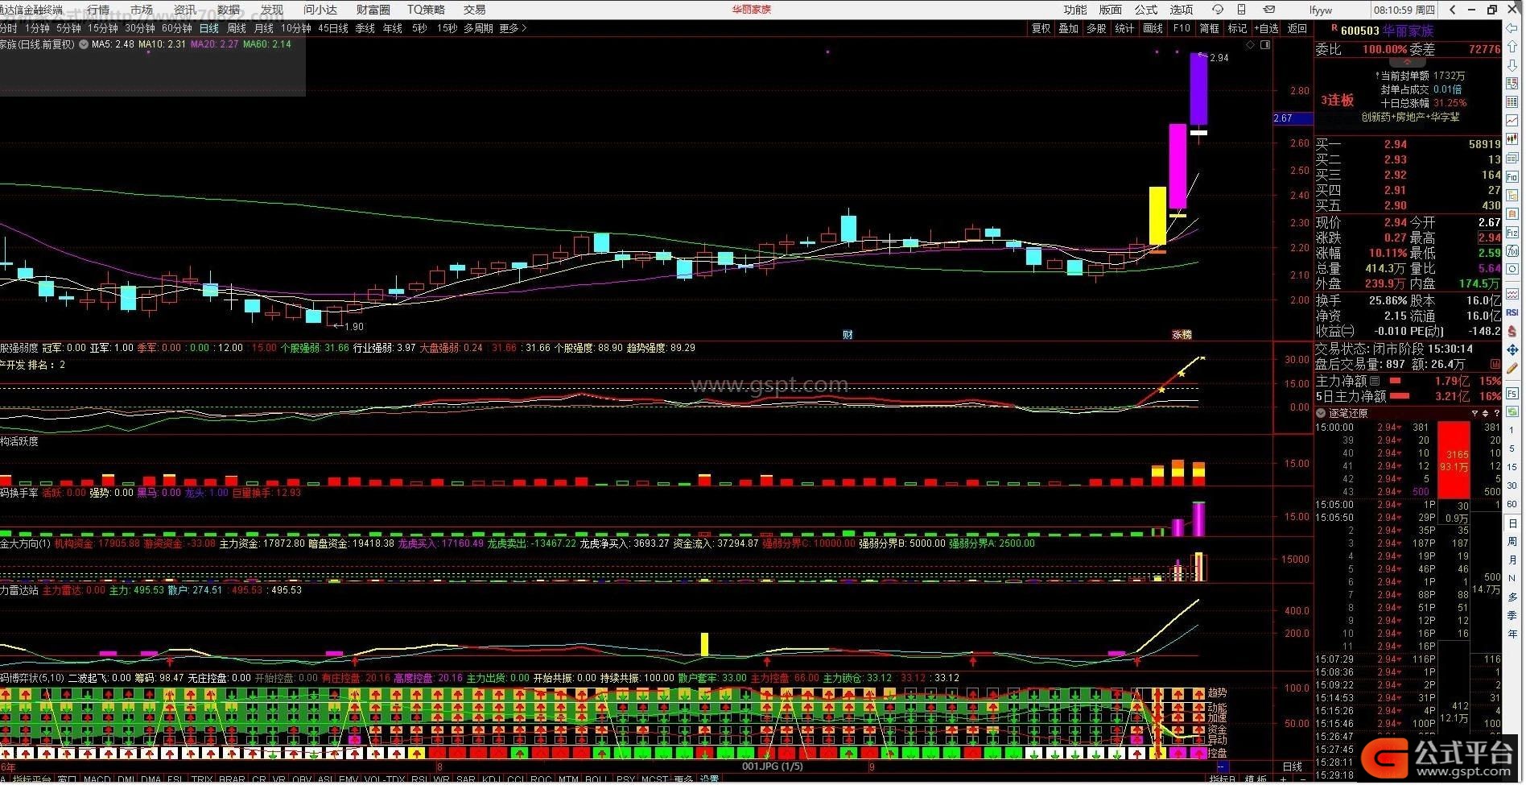Image resolution: width=1526 pixels, height=785 pixels.
Task: Collapse the 逐笔还原 panel chevron
Action: [1320, 413]
